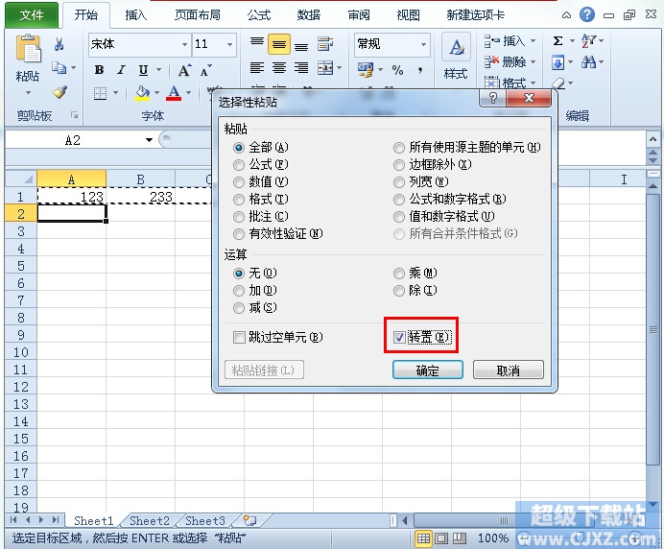
Task: Click the Copy icon
Action: 59,68
